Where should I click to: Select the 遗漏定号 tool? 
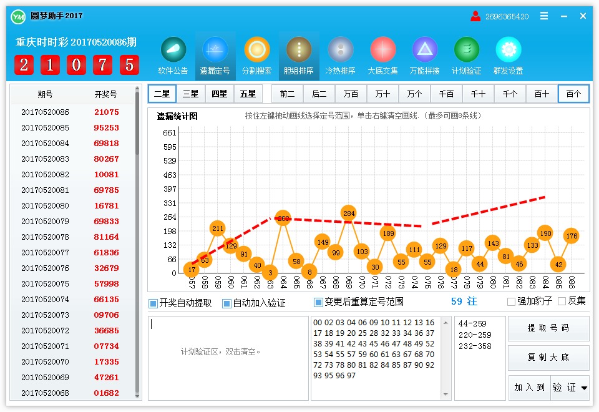[215, 55]
